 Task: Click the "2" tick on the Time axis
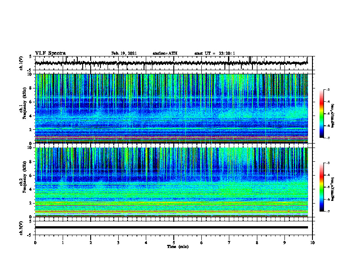(x=91, y=243)
